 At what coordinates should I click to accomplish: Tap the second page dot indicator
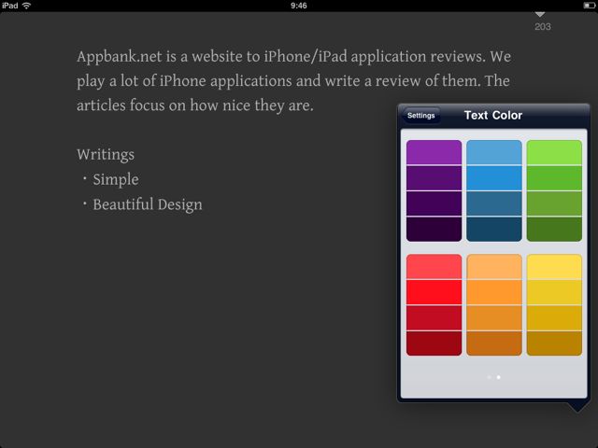click(x=498, y=377)
